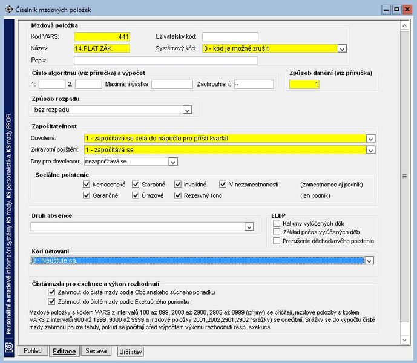417x363 pixels.
Task: Toggle V nezamestnanosti checkbox
Action: (223, 184)
